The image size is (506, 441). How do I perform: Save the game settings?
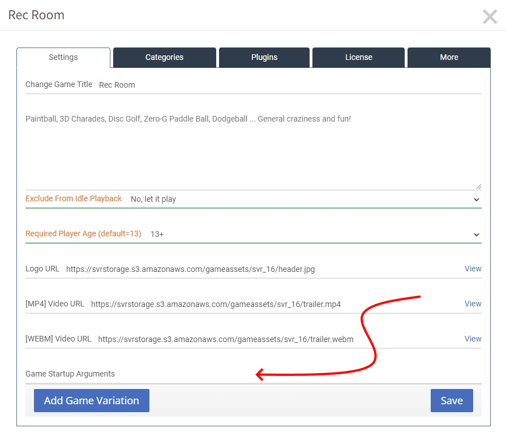pyautogui.click(x=452, y=400)
